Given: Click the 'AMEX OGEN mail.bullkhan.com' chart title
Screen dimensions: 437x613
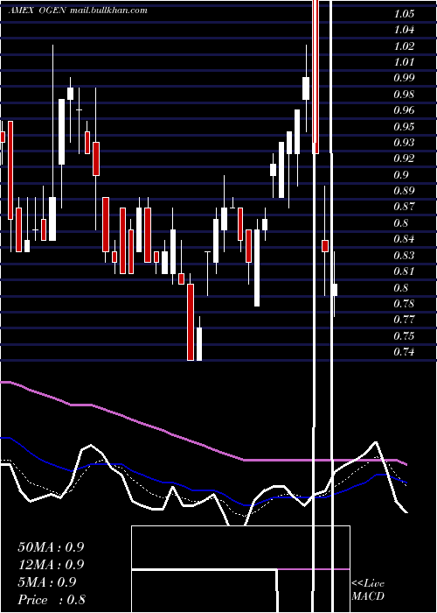Looking at the screenshot, I should [x=78, y=11].
